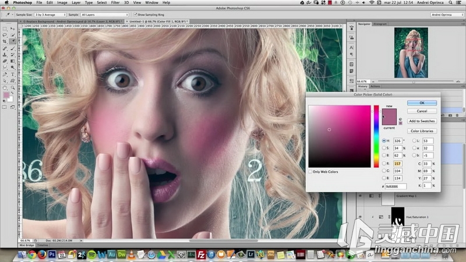Open Spotify from the dock
This screenshot has width=466, height=262.
(x=91, y=254)
